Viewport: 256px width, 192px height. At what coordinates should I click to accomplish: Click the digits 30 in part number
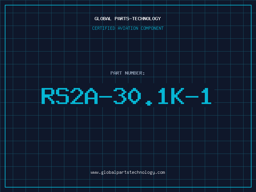click(x=127, y=96)
